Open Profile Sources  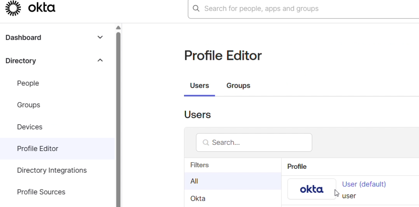(x=41, y=192)
